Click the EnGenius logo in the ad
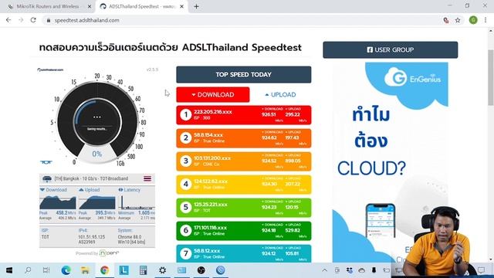 click(413, 77)
